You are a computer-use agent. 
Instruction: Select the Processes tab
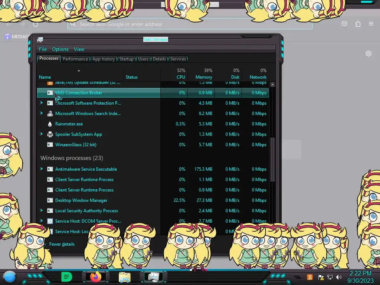click(49, 58)
